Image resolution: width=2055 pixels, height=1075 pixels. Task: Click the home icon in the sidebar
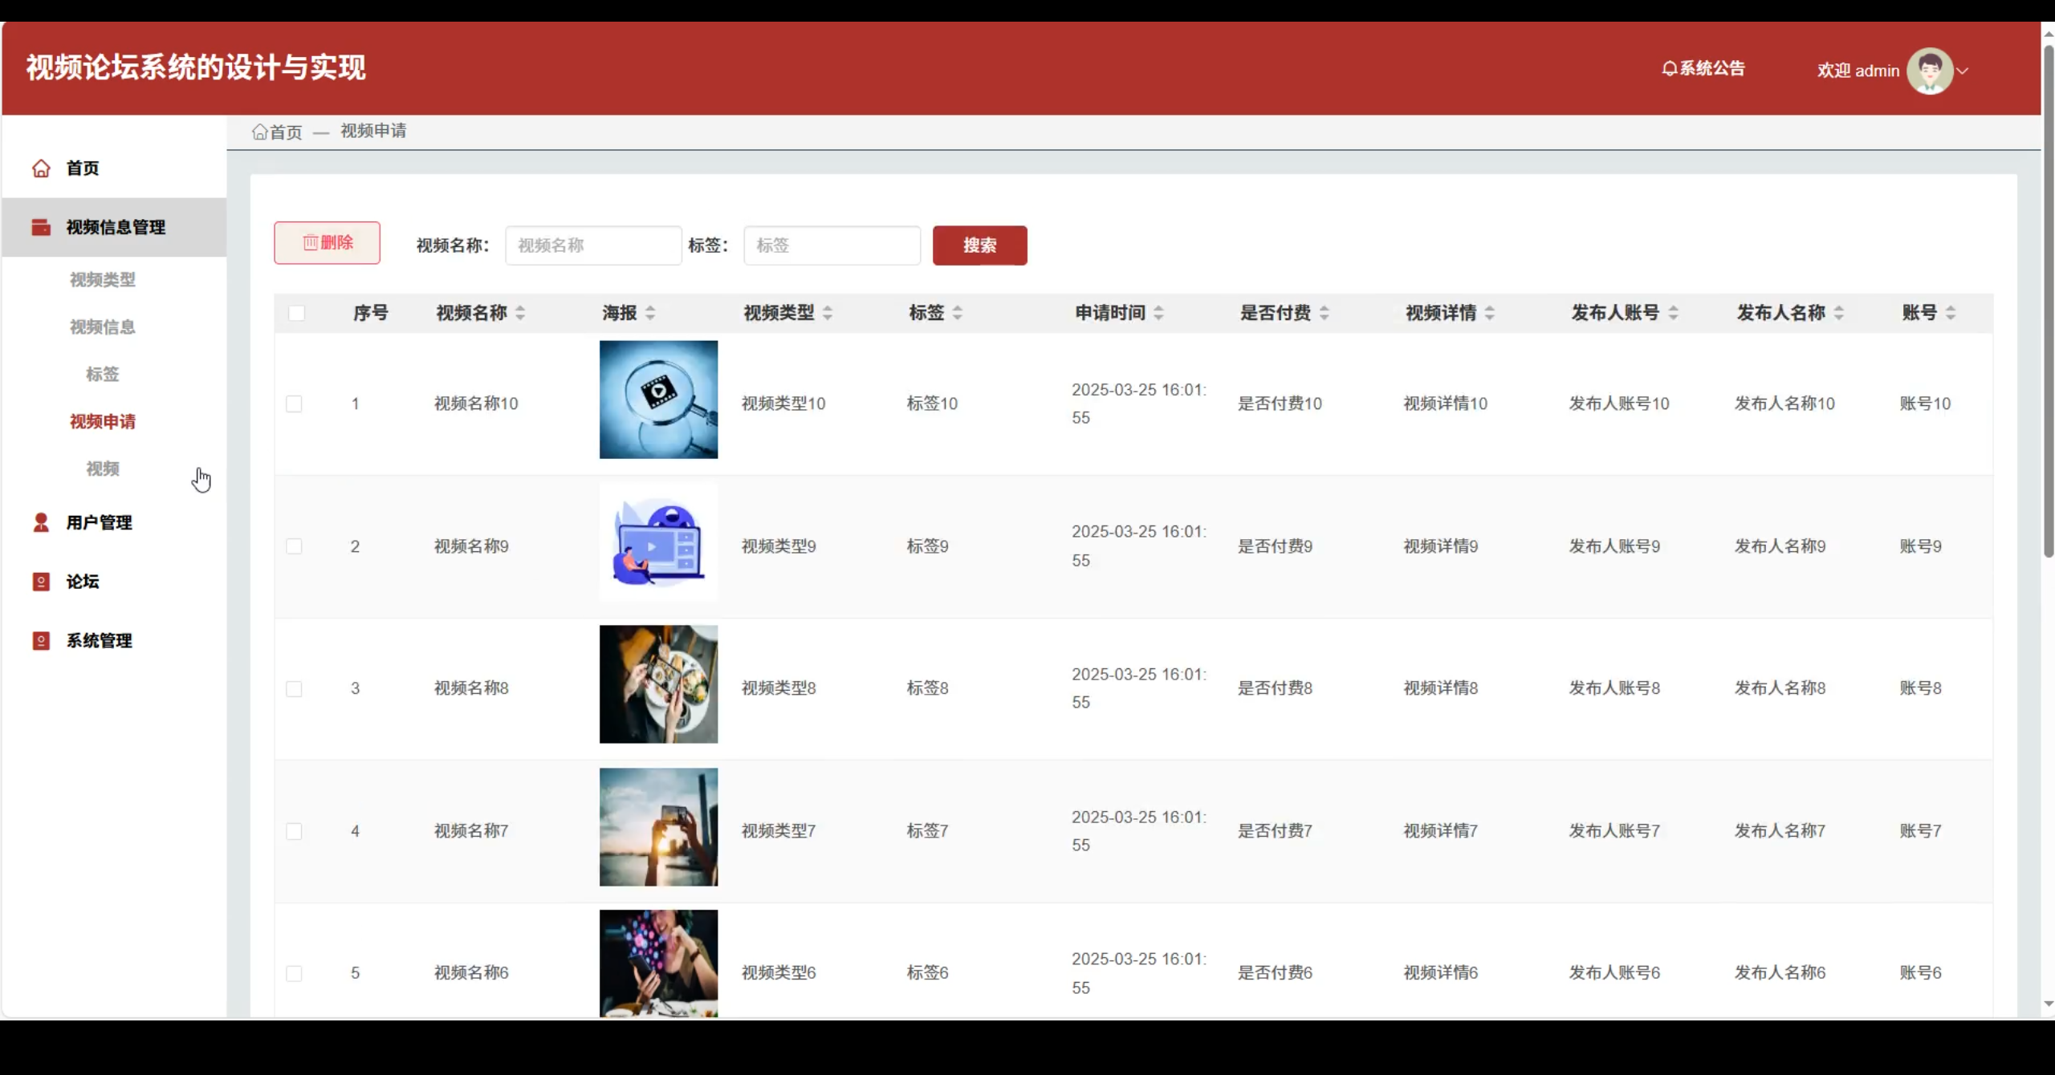41,168
